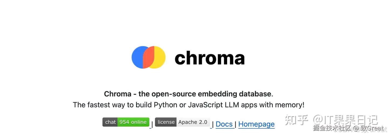Click the 掘金技术社区 watermark text
Viewport: 388px width, 136px height.
pyautogui.click(x=332, y=128)
